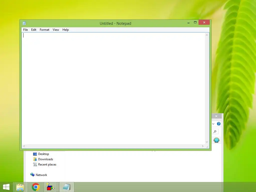This screenshot has width=256, height=192.
Task: Click the vertical scrollbar up arrow in Notepad
Action: [207, 35]
